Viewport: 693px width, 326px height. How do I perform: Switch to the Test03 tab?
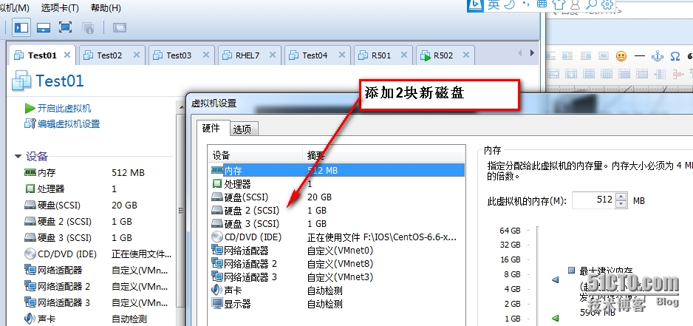point(181,55)
